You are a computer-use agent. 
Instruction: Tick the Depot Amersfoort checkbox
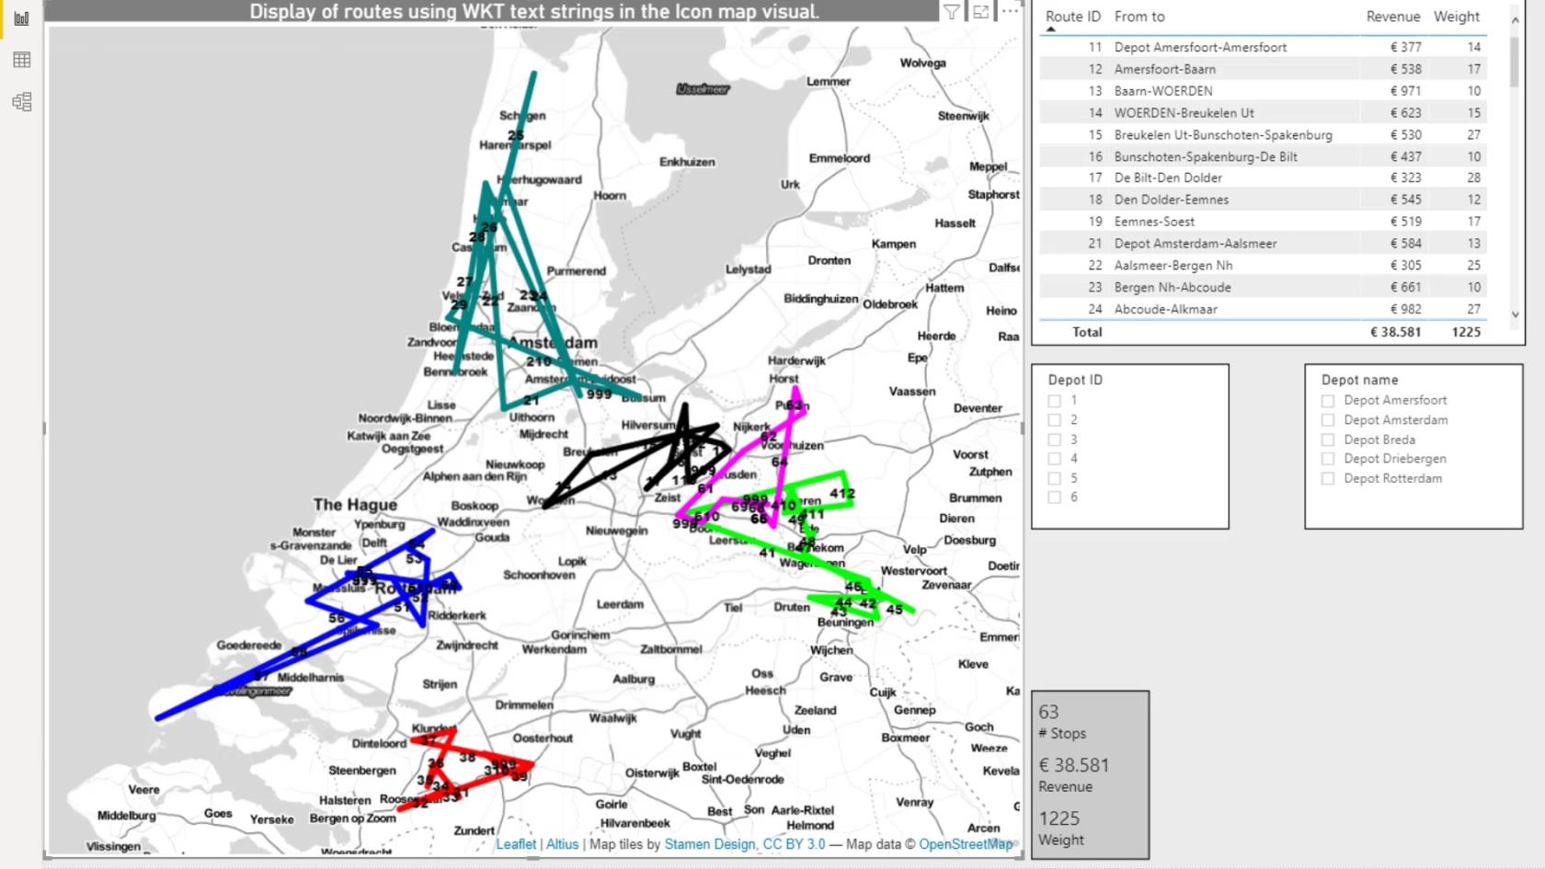click(1328, 401)
